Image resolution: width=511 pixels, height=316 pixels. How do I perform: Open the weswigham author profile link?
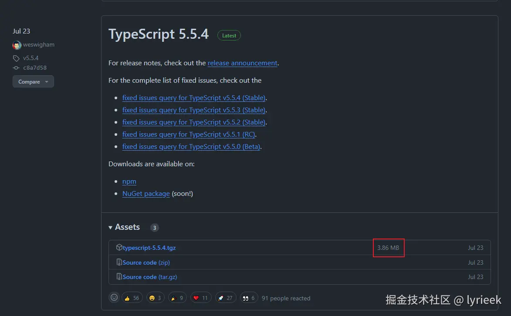point(39,45)
